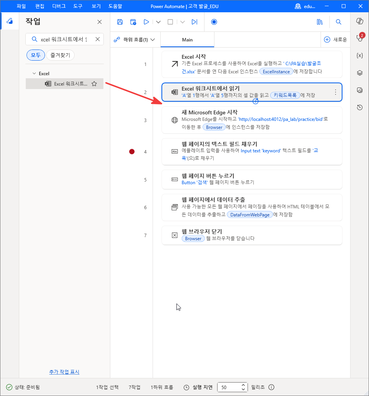The height and width of the screenshot is (396, 369).
Task: Click the 추가 작업 표시 link
Action: click(64, 372)
